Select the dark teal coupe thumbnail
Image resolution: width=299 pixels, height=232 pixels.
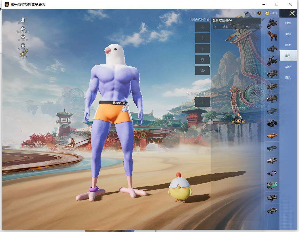[272, 148]
